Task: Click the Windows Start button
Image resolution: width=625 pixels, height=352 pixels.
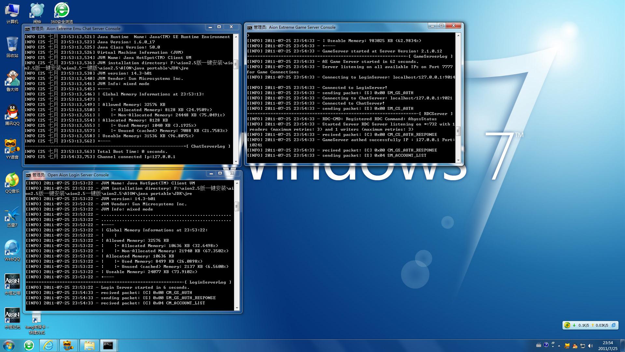Action: tap(9, 345)
